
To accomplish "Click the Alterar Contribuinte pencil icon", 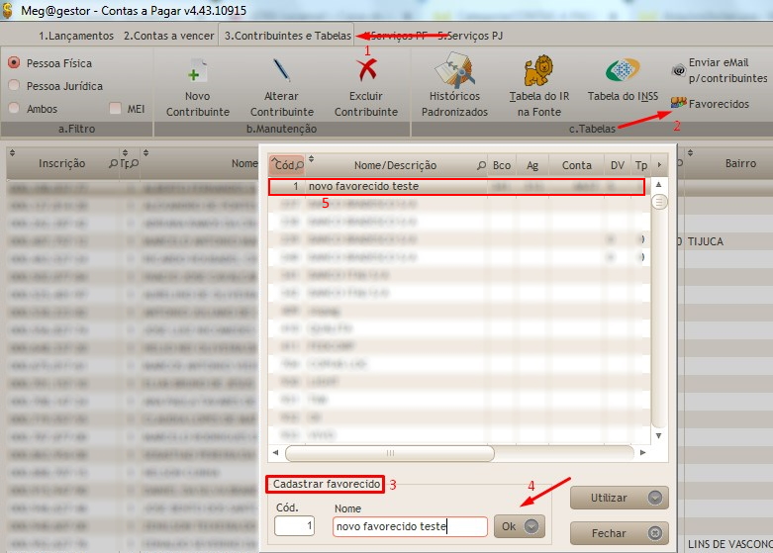I will point(281,71).
